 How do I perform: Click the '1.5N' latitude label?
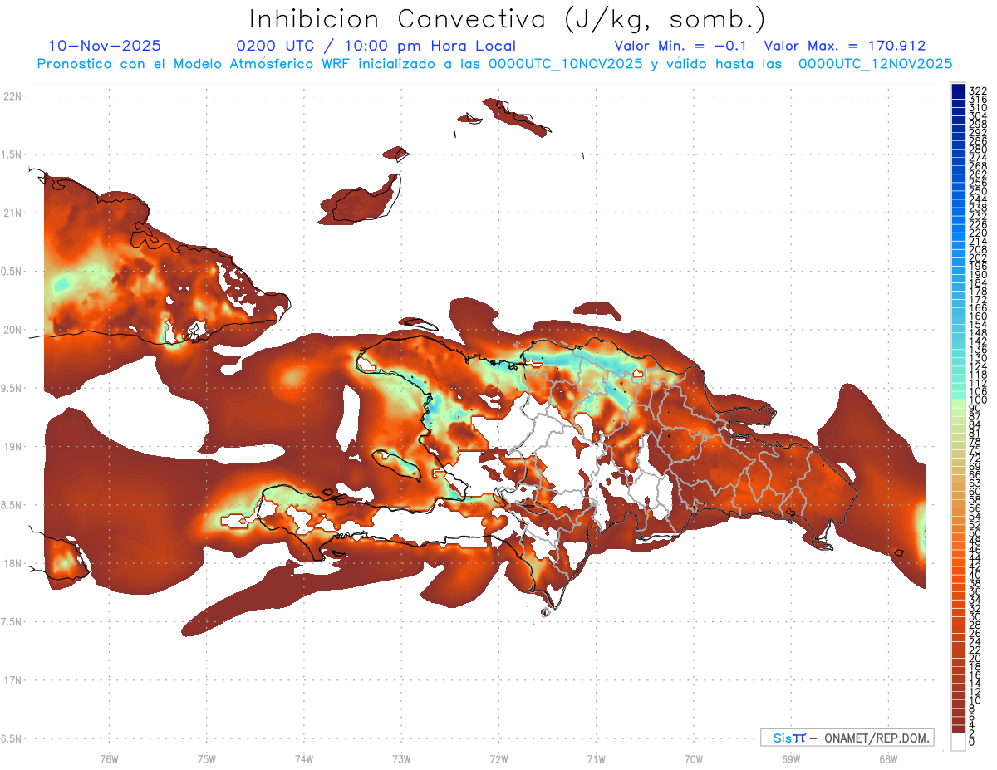pos(12,154)
